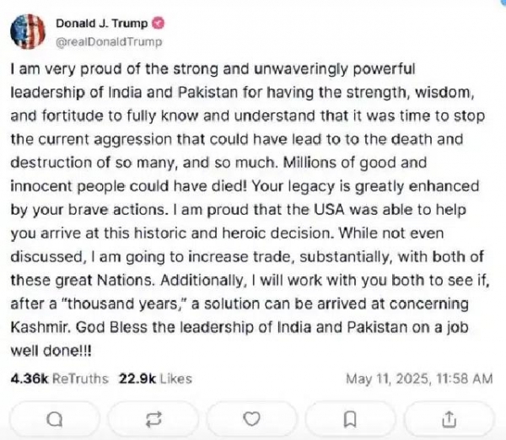Viewport: 506px width, 440px height.
Task: Open Donald J. Trump's flag profile avatar
Action: [x=28, y=32]
